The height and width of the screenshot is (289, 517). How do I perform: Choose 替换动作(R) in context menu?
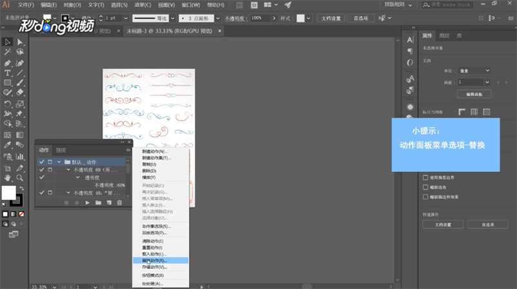(161, 261)
